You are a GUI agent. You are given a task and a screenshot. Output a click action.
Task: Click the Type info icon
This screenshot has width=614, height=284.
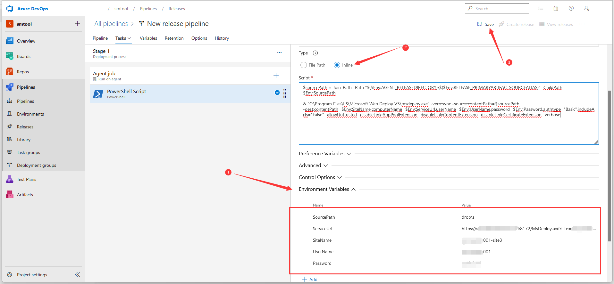315,53
